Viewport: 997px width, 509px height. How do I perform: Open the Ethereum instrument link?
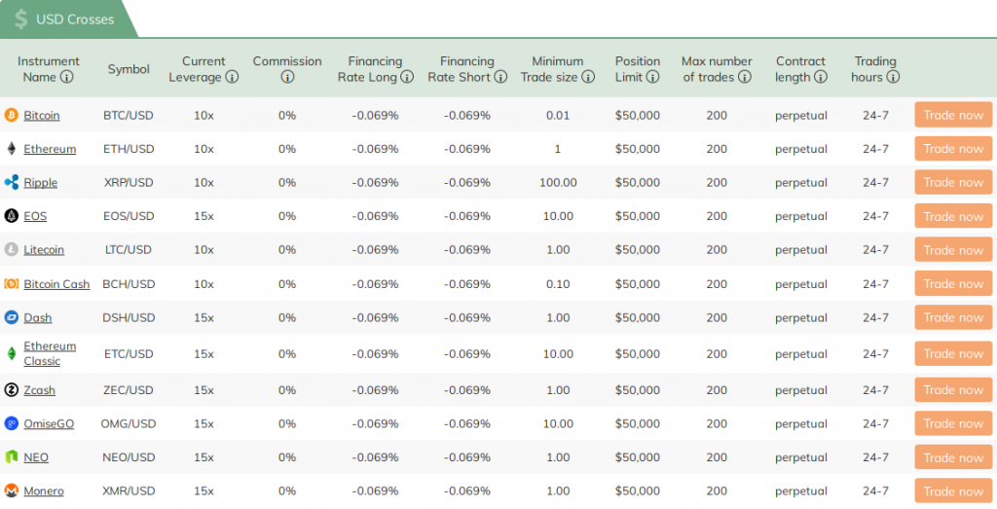(x=50, y=149)
